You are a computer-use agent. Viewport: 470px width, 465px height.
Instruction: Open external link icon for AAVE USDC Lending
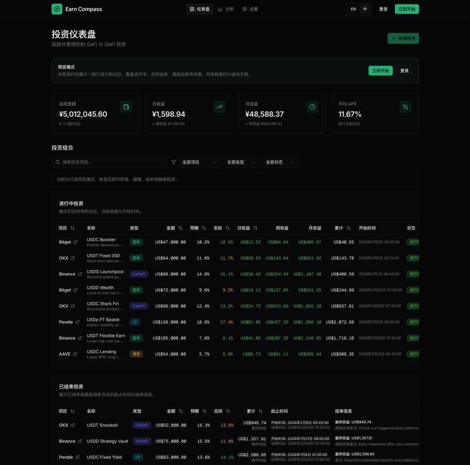[x=75, y=354]
